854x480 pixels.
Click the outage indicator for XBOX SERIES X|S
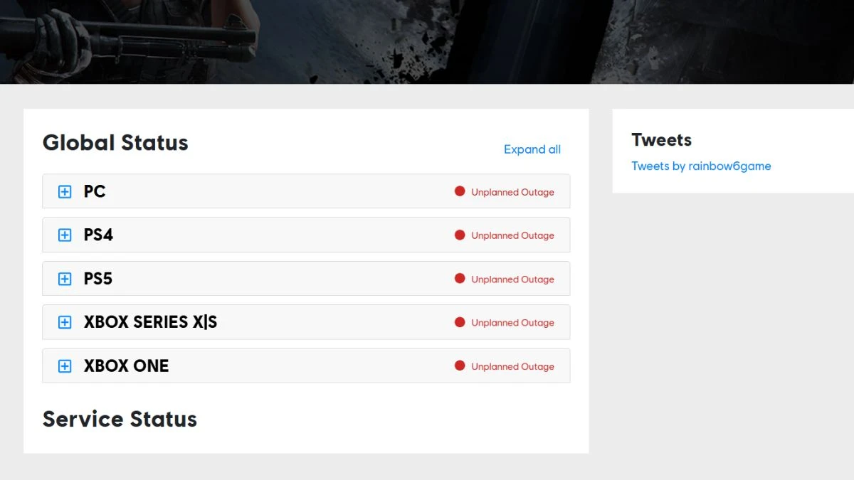[x=460, y=322]
